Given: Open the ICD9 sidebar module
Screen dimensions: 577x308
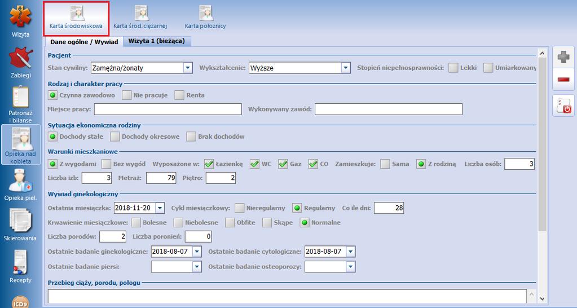Looking at the screenshot, I should pyautogui.click(x=21, y=301).
